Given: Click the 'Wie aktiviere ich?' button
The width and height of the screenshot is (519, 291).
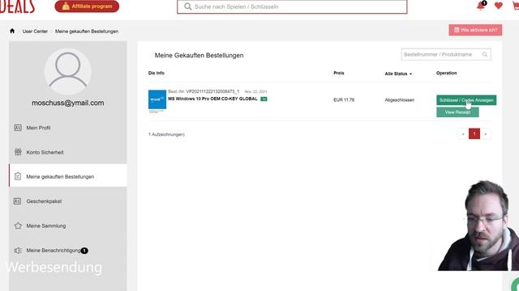Looking at the screenshot, I should coord(475,30).
